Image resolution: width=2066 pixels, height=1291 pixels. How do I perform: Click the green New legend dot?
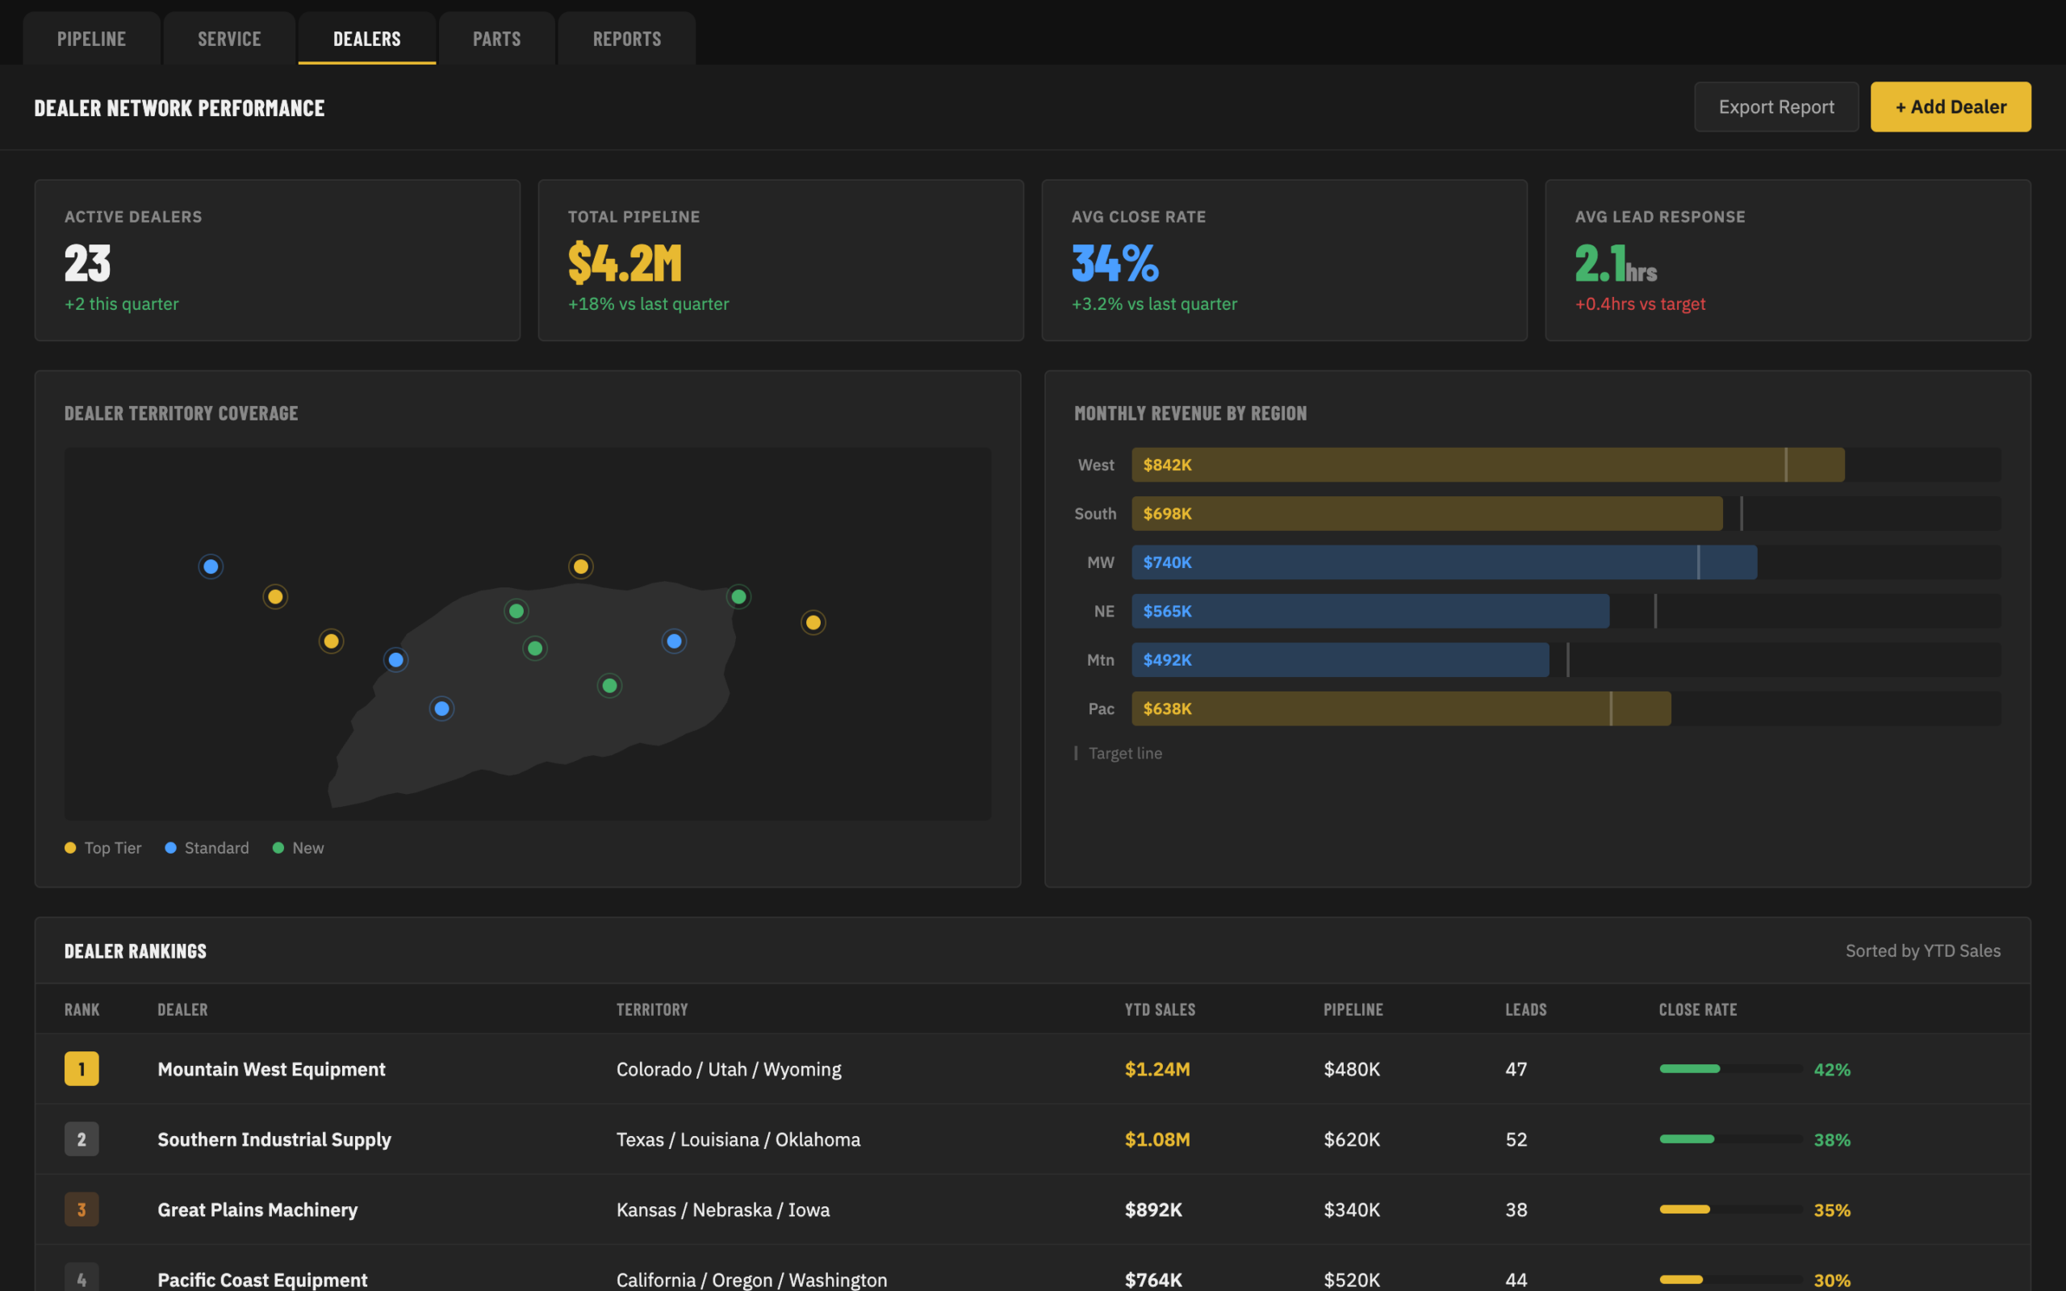click(278, 848)
